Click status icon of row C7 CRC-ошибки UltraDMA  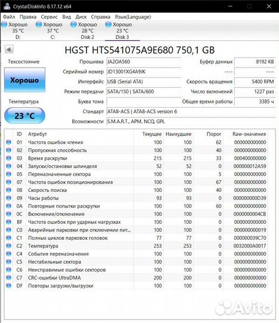pos(8,278)
